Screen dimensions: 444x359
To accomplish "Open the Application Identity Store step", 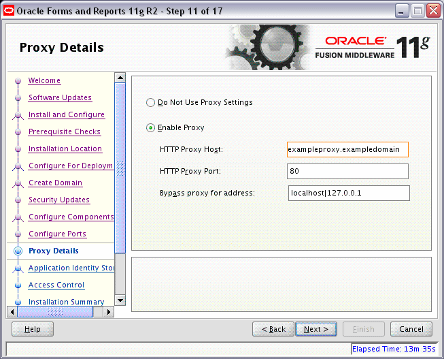I will click(71, 268).
